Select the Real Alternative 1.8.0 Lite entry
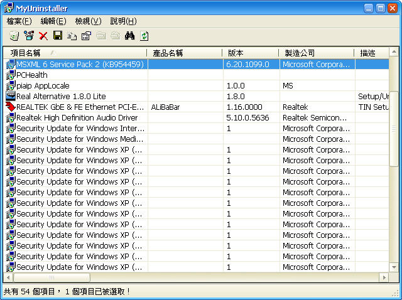402x300 pixels. click(61, 96)
